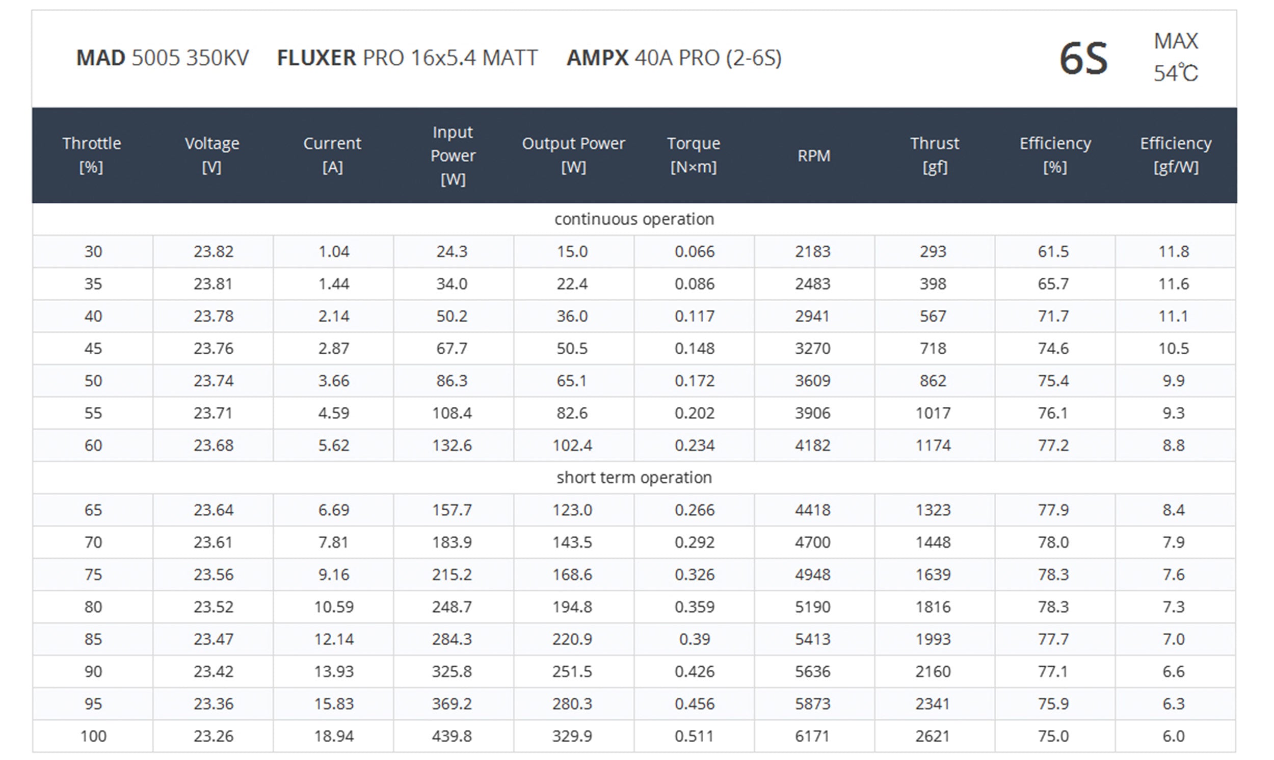Select the large 6S battery label
The image size is (1274, 760).
pyautogui.click(x=1083, y=59)
